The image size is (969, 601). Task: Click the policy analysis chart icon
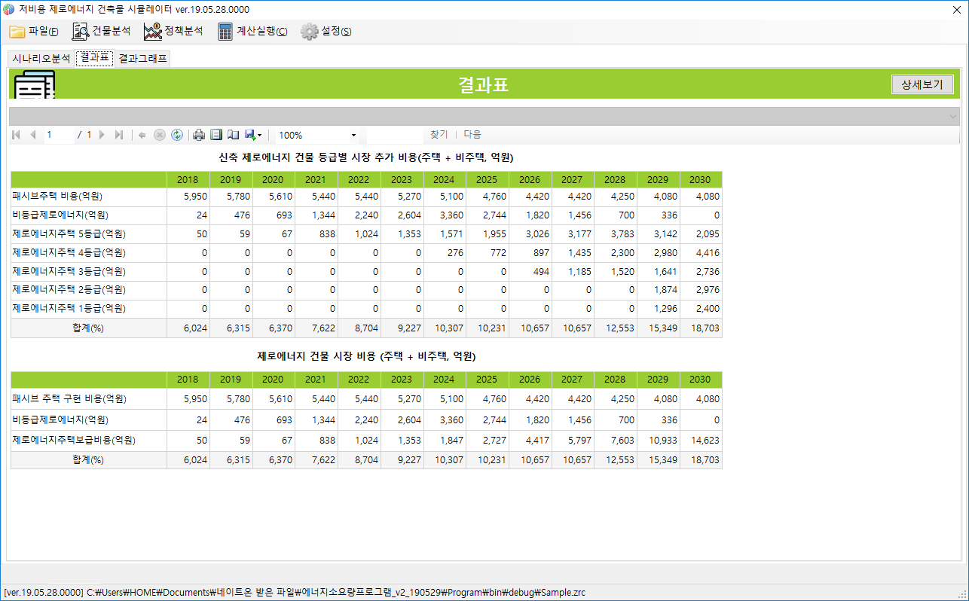pyautogui.click(x=153, y=32)
